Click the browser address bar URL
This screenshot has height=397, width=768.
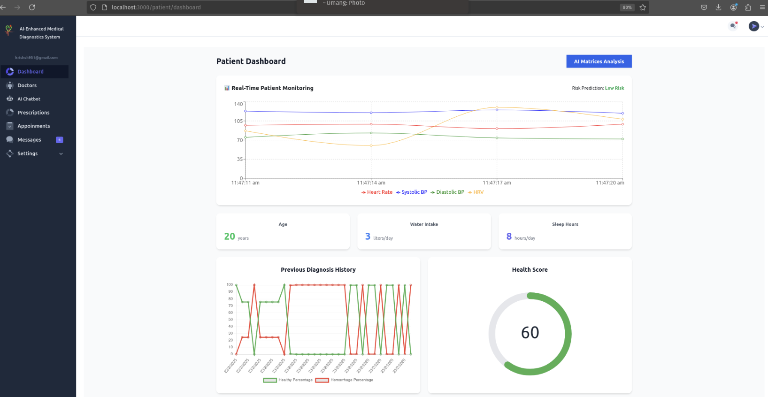[156, 8]
